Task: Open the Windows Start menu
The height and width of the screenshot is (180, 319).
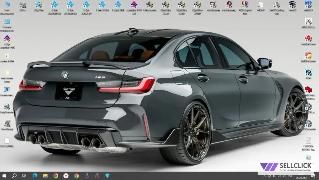Action: click(x=4, y=176)
